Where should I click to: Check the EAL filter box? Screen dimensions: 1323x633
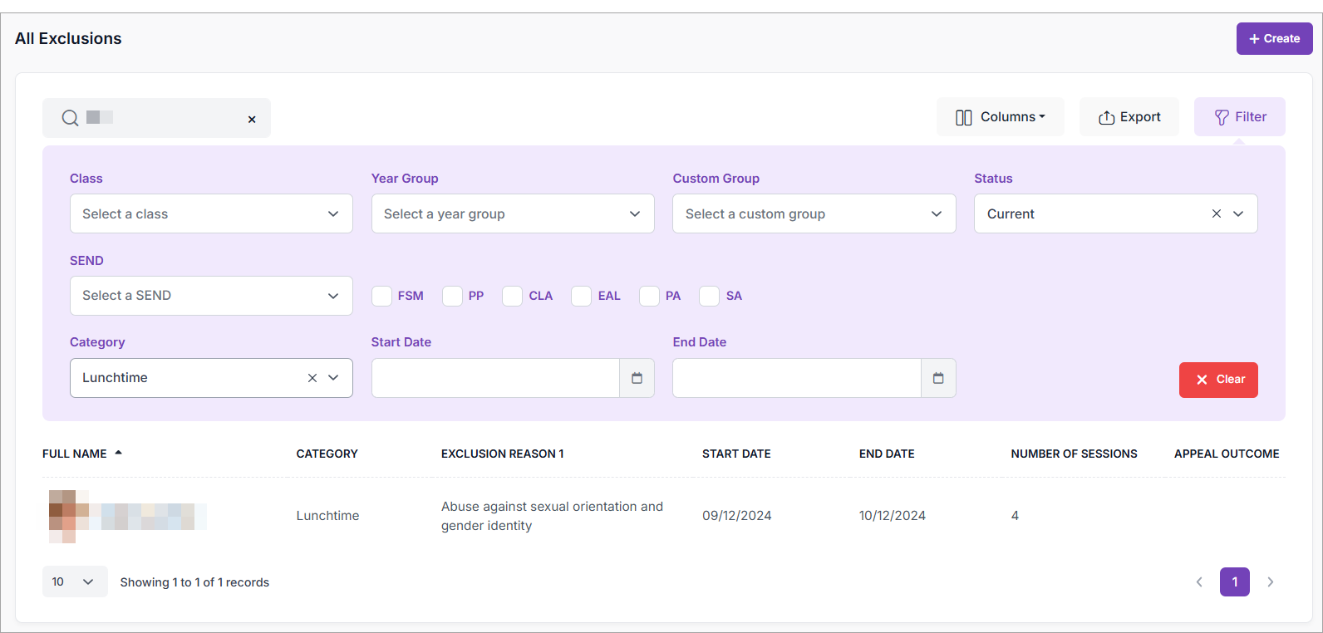pyautogui.click(x=582, y=296)
